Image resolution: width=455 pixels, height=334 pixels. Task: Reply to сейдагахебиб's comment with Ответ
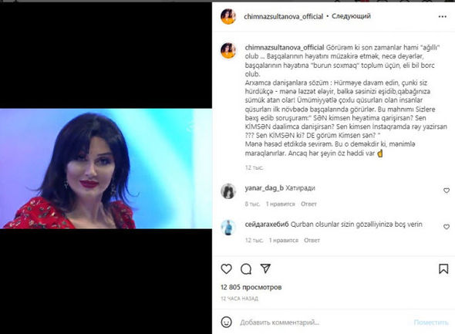pos(312,240)
